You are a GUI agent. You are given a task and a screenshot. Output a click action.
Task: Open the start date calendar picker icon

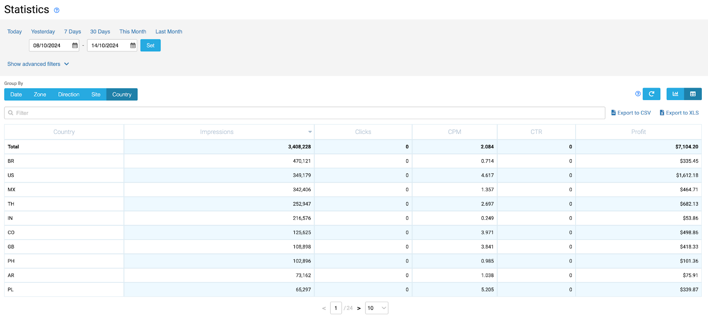[x=75, y=46]
